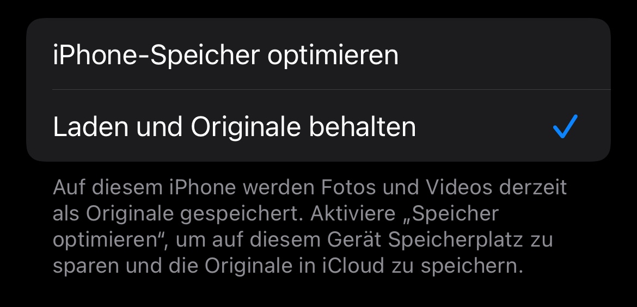This screenshot has width=637, height=307.
Task: Choose Laden und Originale behalten
Action: point(318,126)
